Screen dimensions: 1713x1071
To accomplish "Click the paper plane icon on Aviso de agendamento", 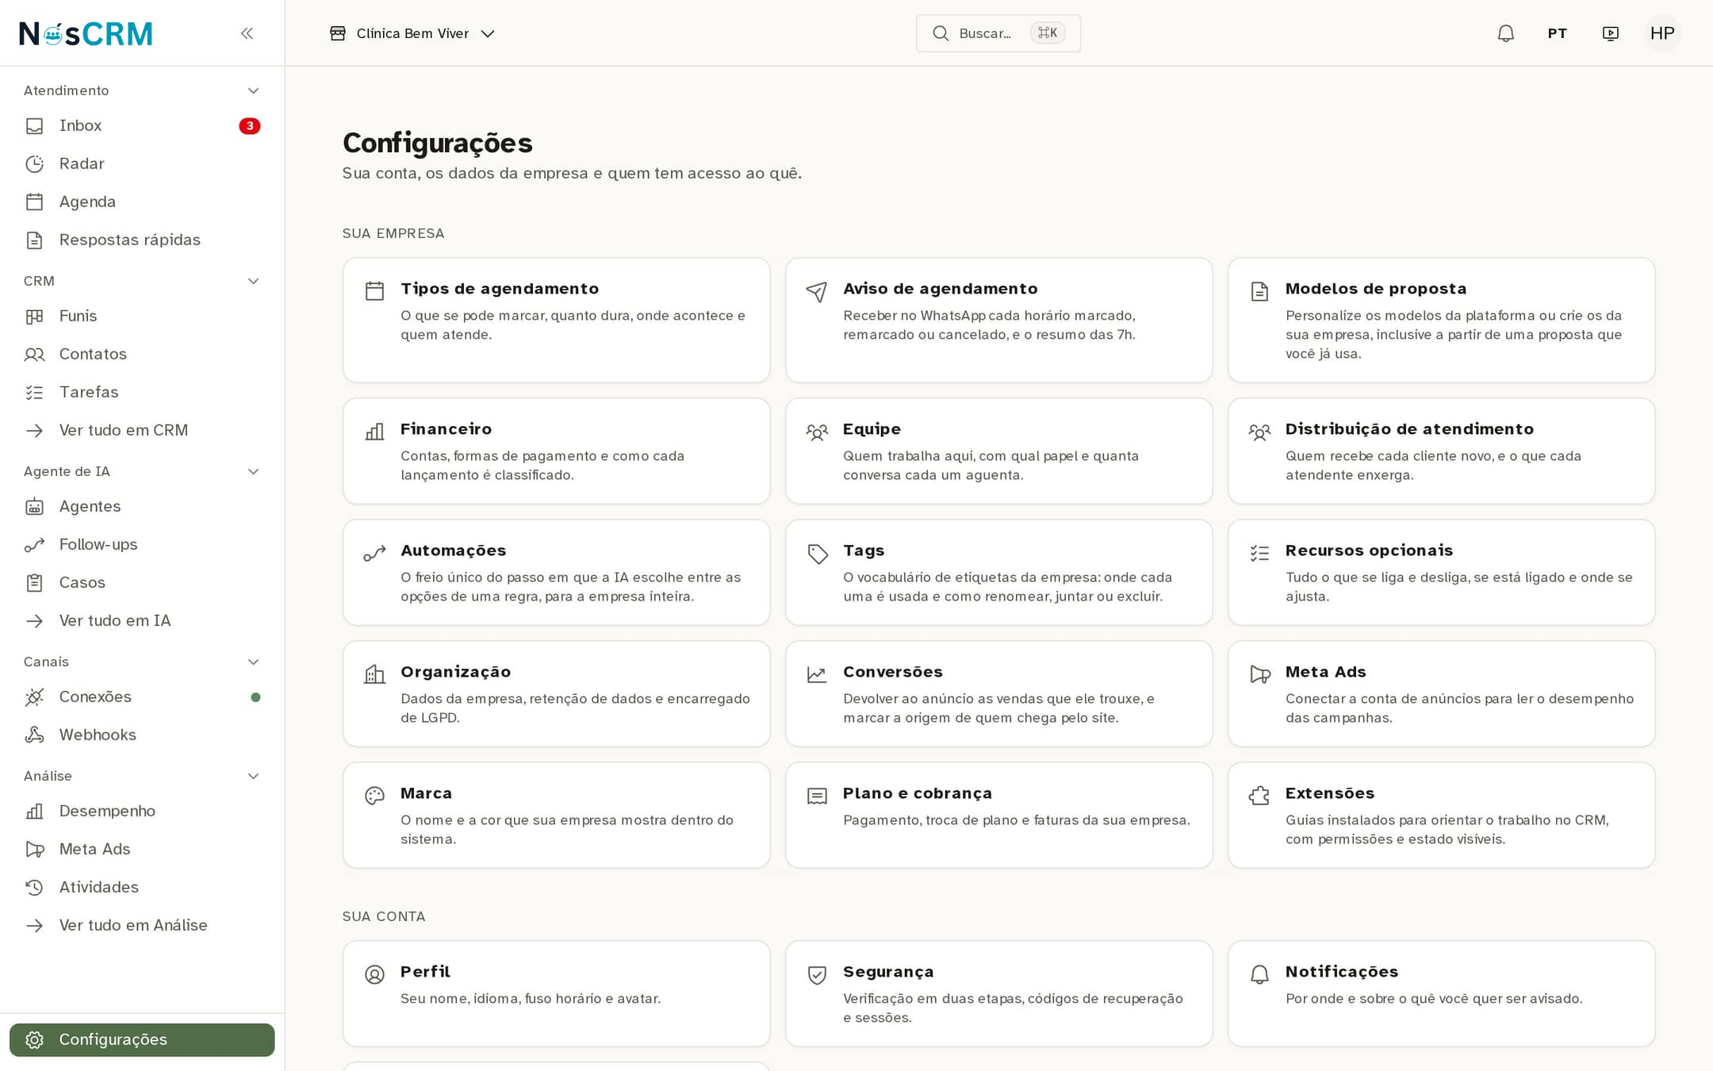I will pyautogui.click(x=817, y=291).
